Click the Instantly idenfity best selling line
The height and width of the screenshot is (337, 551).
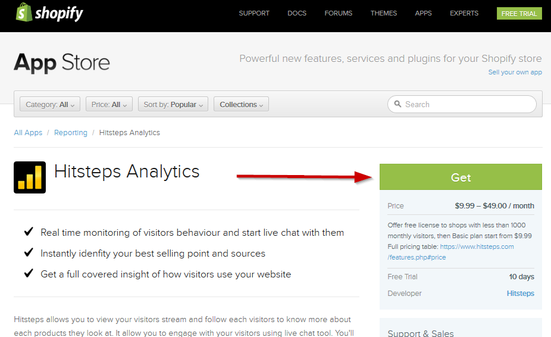pyautogui.click(x=153, y=253)
